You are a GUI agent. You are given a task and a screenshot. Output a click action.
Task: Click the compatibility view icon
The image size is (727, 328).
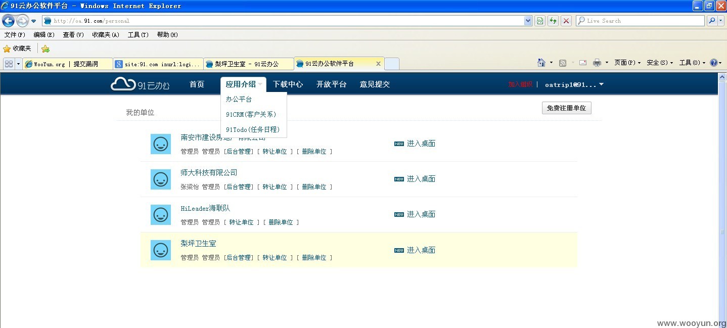coord(540,21)
